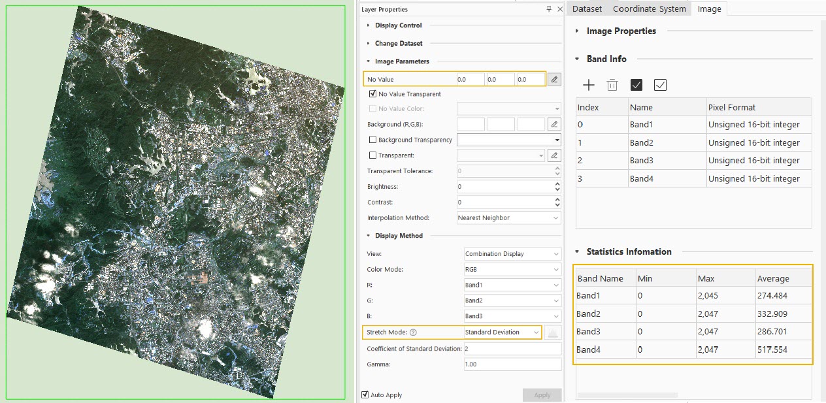Enable the Background Transparency checkbox

(372, 140)
